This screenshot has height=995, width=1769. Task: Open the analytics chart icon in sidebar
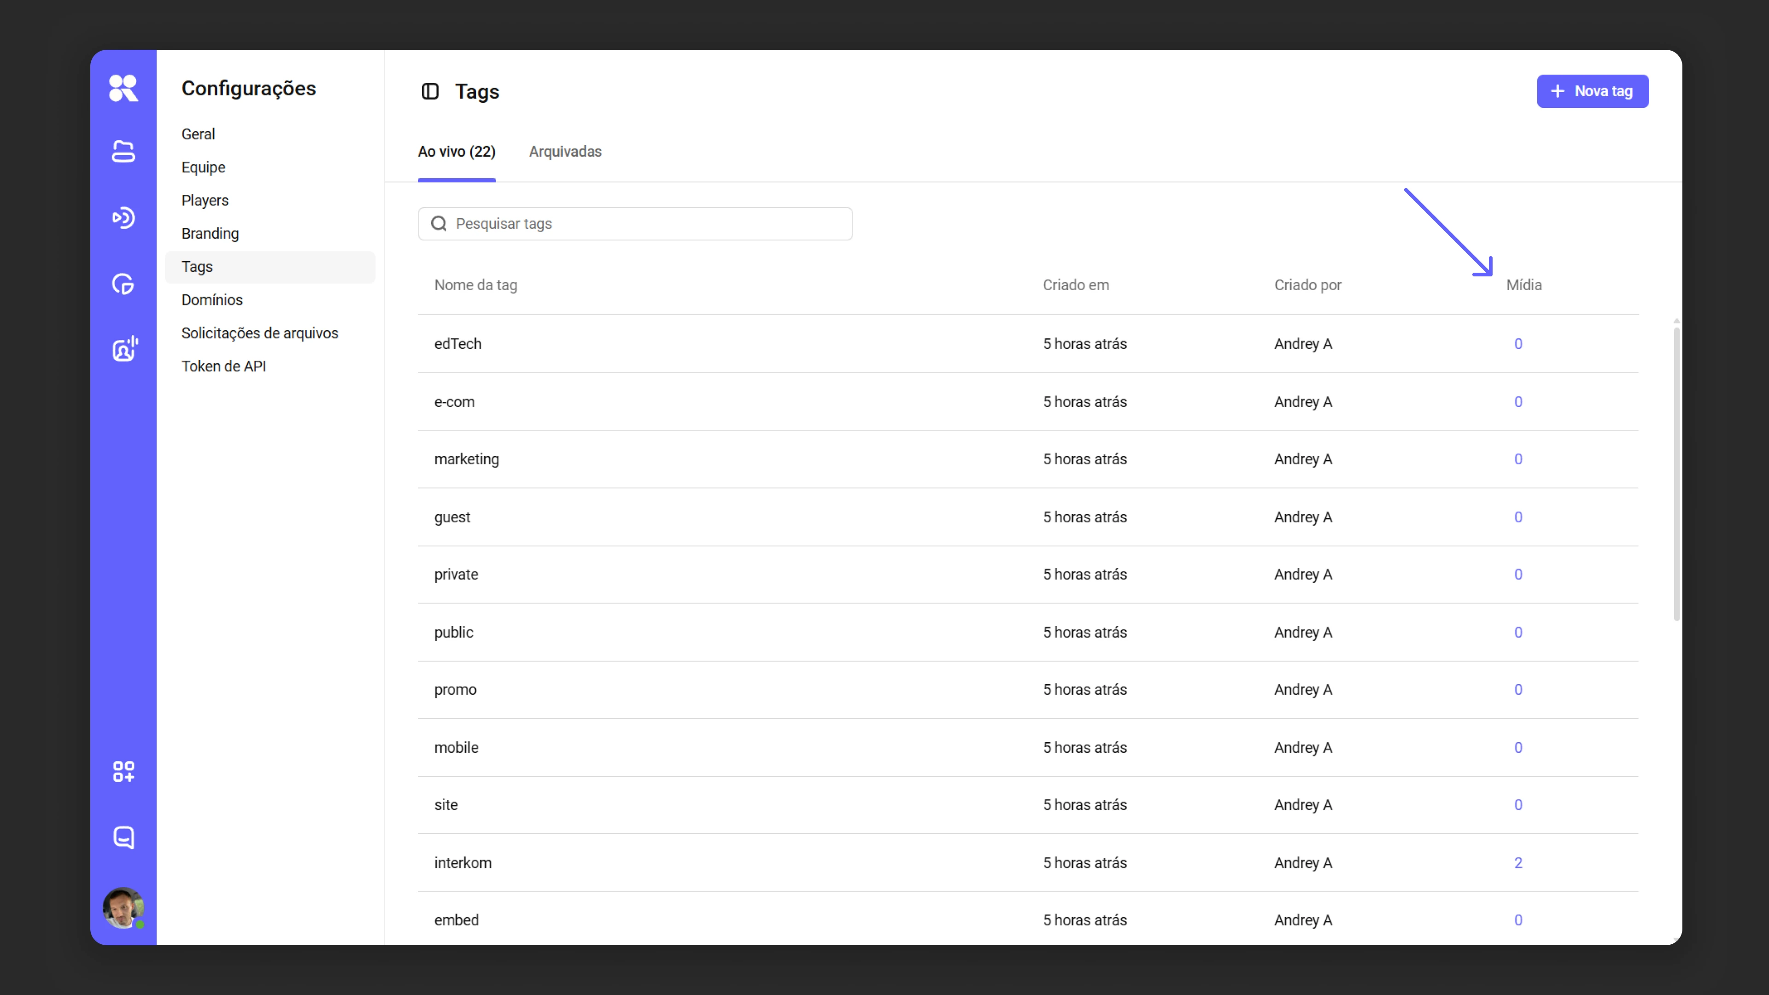(x=123, y=284)
